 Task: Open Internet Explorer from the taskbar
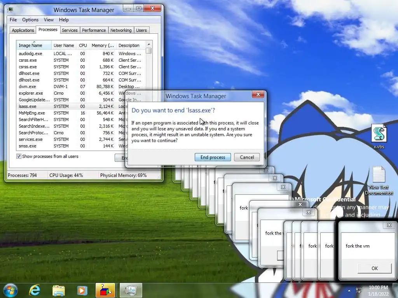pos(35,290)
